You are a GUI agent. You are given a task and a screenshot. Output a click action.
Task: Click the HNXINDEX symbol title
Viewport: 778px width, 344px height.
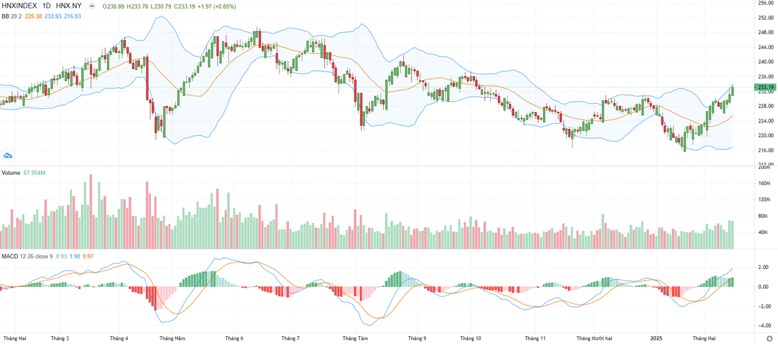19,6
